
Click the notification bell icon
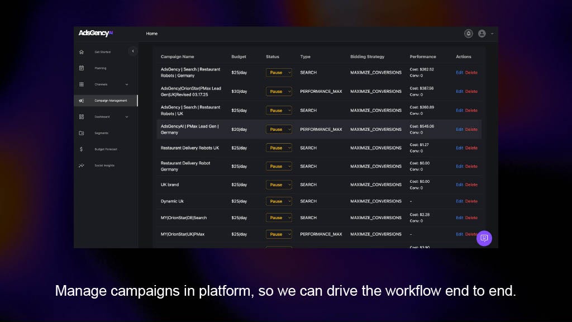(x=468, y=34)
